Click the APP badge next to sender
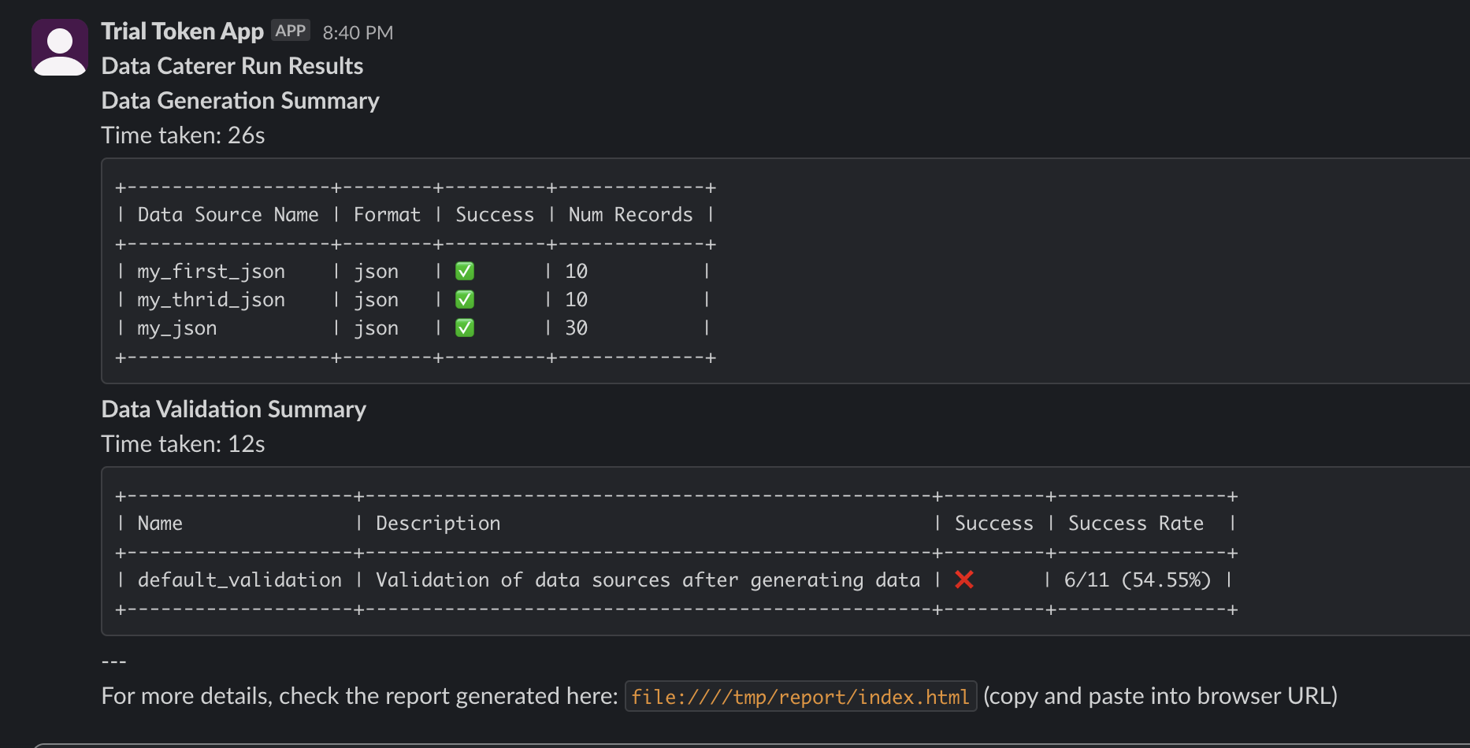The height and width of the screenshot is (748, 1470). tap(290, 31)
